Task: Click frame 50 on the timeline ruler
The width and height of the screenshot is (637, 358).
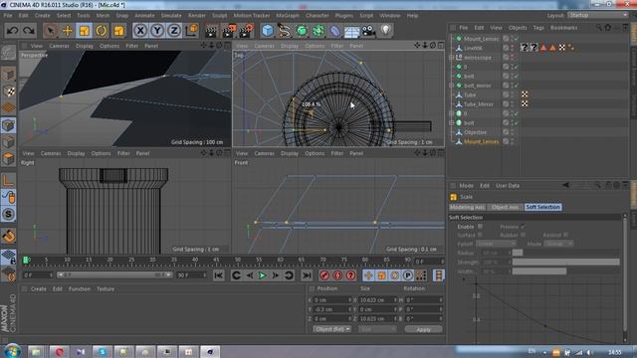Action: 238,261
